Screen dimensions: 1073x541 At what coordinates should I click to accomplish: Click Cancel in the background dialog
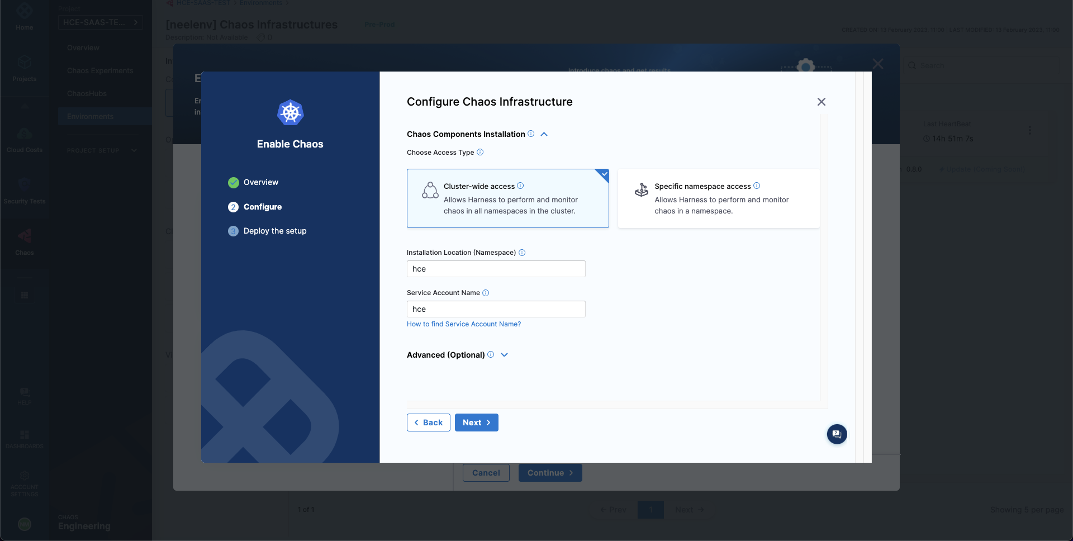(486, 473)
